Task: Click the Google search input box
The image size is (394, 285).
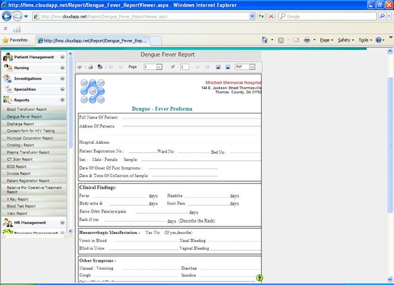Action: click(x=328, y=16)
